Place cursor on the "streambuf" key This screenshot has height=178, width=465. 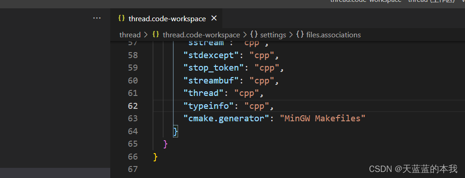point(211,81)
